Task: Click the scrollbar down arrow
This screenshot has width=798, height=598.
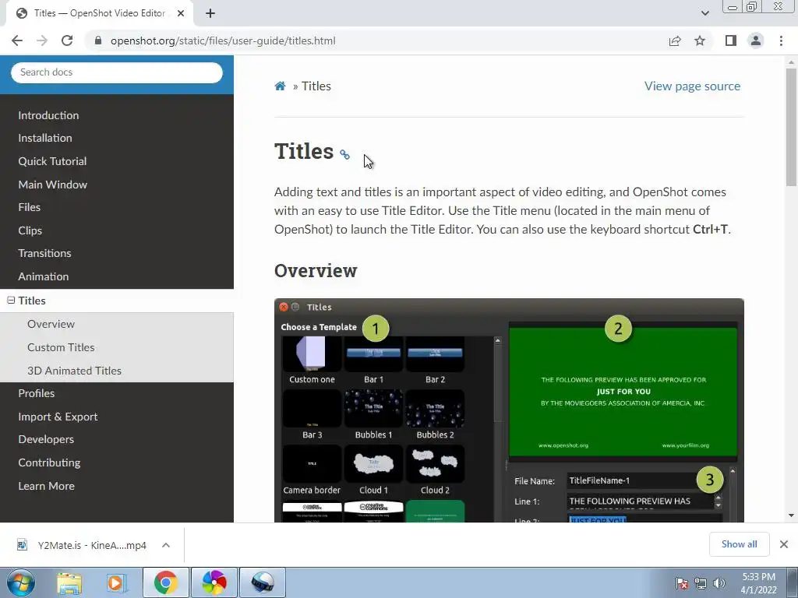Action: (791, 515)
